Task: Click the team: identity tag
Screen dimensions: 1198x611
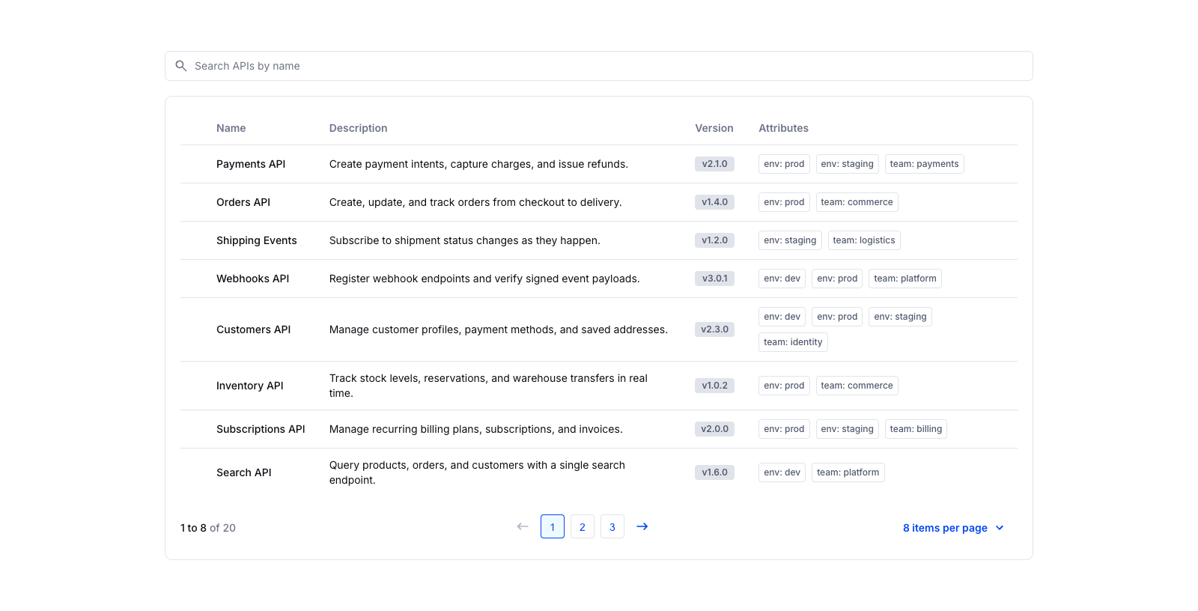Action: point(793,342)
